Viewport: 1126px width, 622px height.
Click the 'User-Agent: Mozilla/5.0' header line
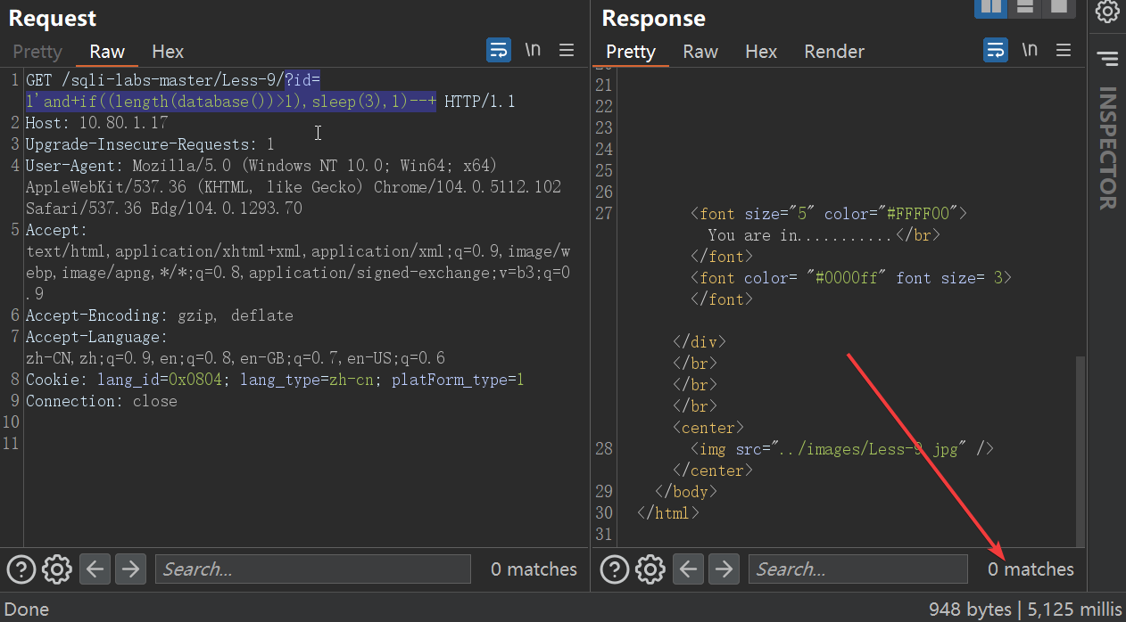(261, 166)
